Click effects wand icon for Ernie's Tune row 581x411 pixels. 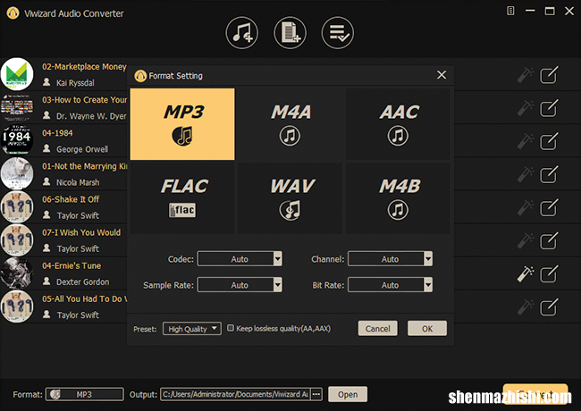pos(526,274)
